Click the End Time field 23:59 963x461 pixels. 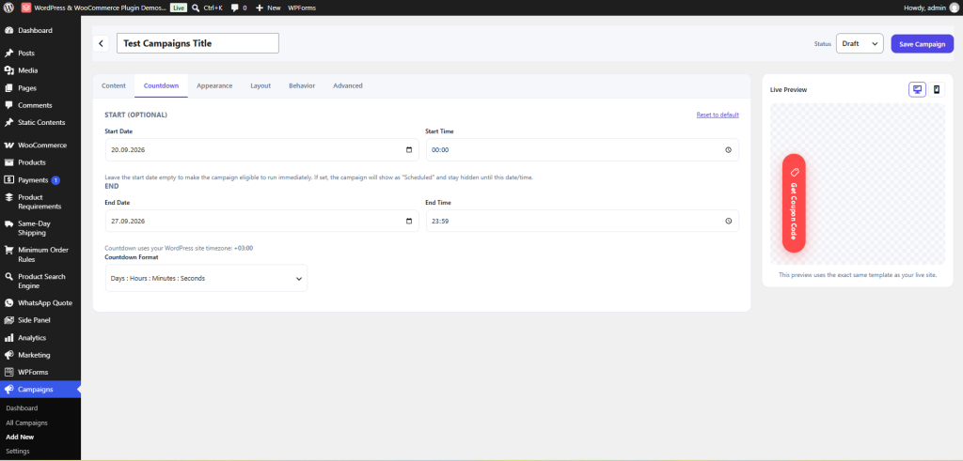[582, 222]
